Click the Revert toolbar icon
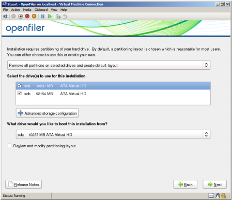The width and height of the screenshot is (232, 200). click(x=65, y=17)
